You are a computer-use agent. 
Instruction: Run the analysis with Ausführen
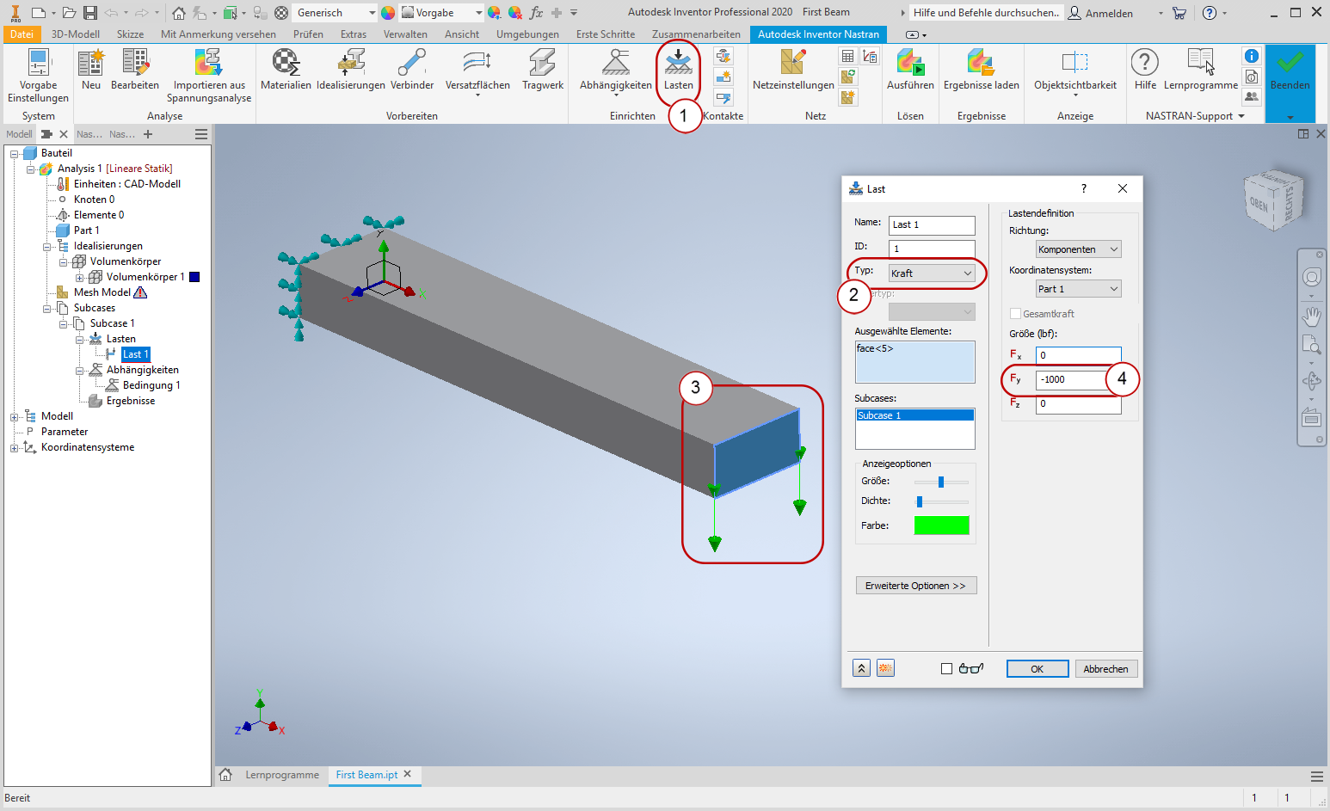(910, 69)
